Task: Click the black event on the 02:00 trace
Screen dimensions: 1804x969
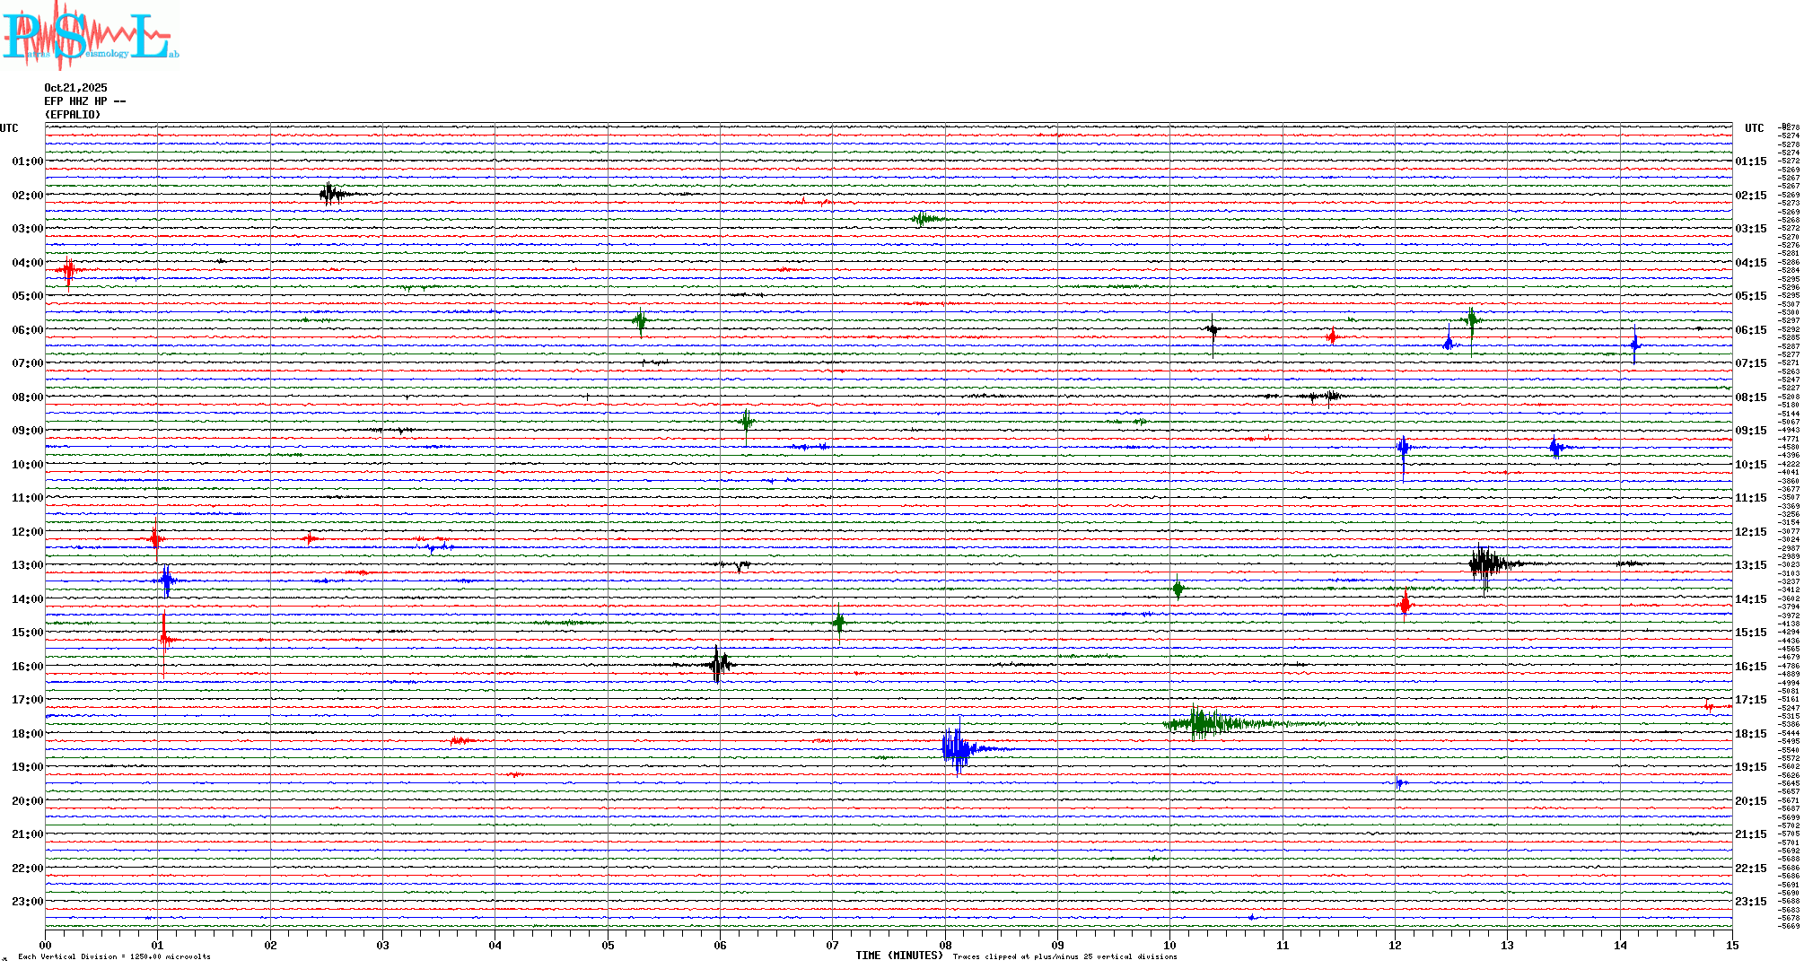Action: [x=330, y=194]
